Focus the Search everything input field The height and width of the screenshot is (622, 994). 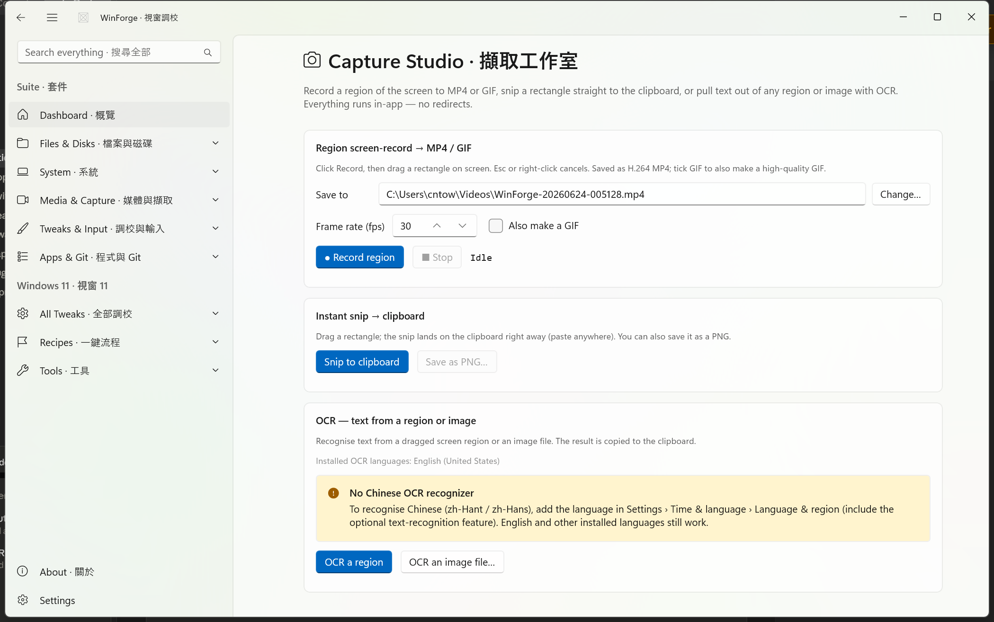[x=119, y=52]
